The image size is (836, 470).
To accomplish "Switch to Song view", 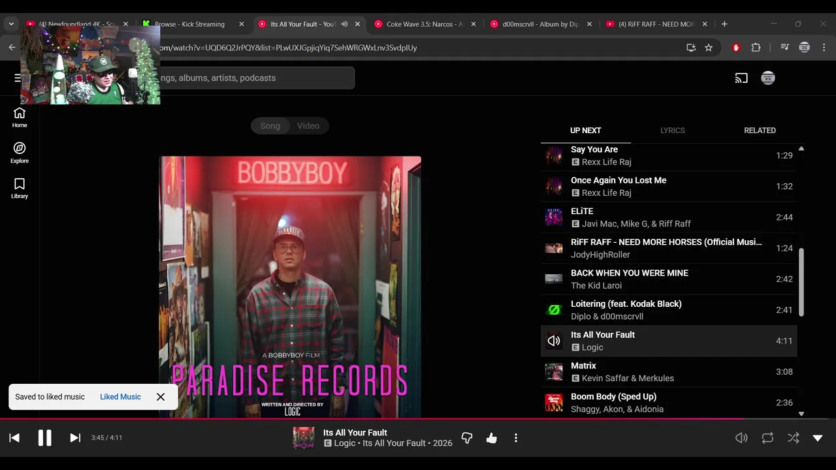I will (270, 126).
